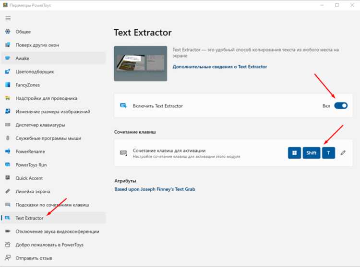The height and width of the screenshot is (267, 360).
Task: Click the Подсказки по сочетаниям клавиш icon
Action: point(8,204)
